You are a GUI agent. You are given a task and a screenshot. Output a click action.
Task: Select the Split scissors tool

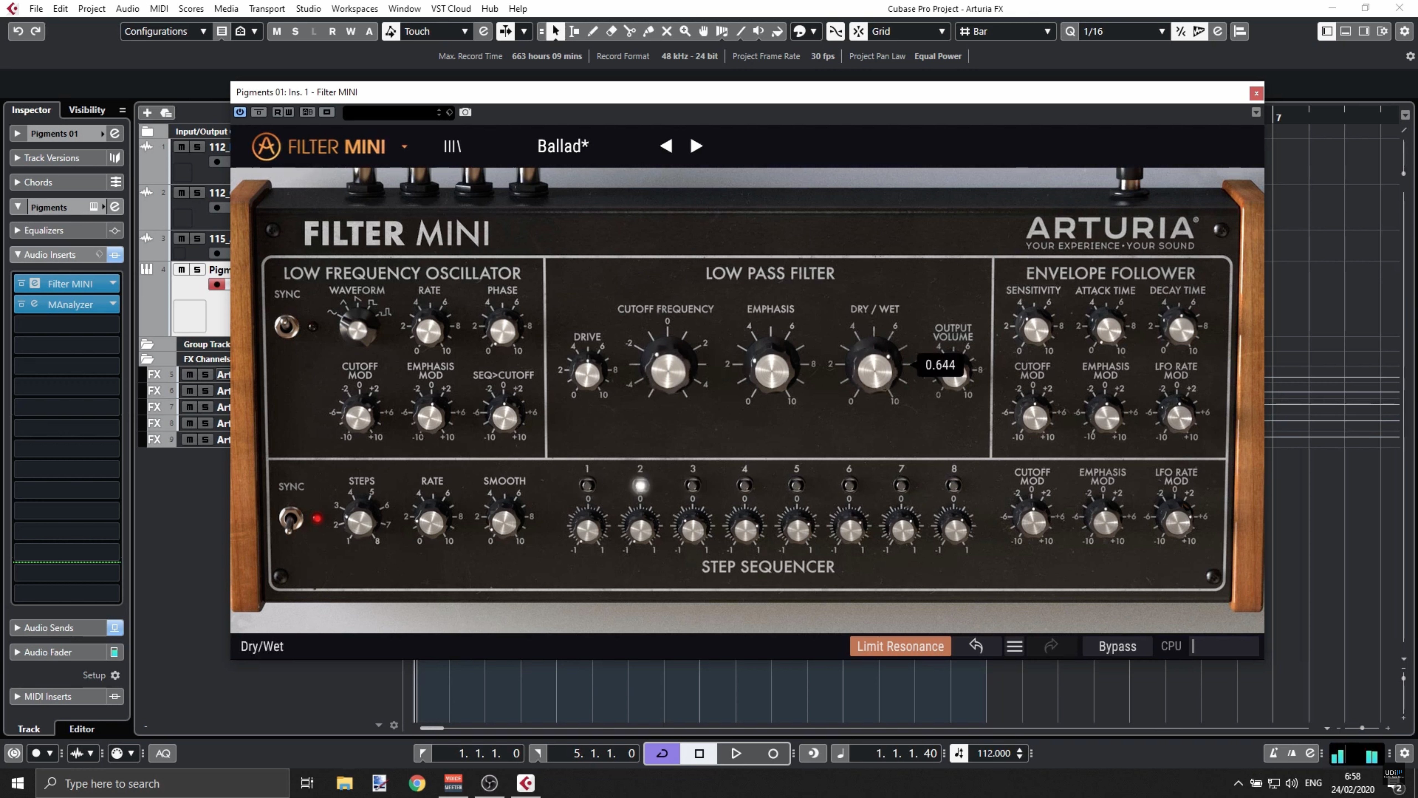(630, 31)
